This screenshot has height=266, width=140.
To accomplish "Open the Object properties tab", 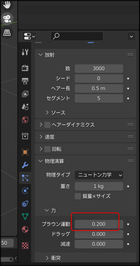I will [25, 152].
